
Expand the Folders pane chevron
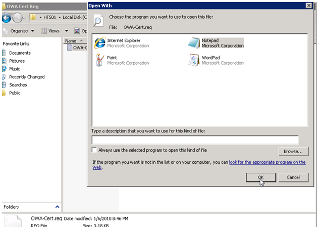coord(58,207)
